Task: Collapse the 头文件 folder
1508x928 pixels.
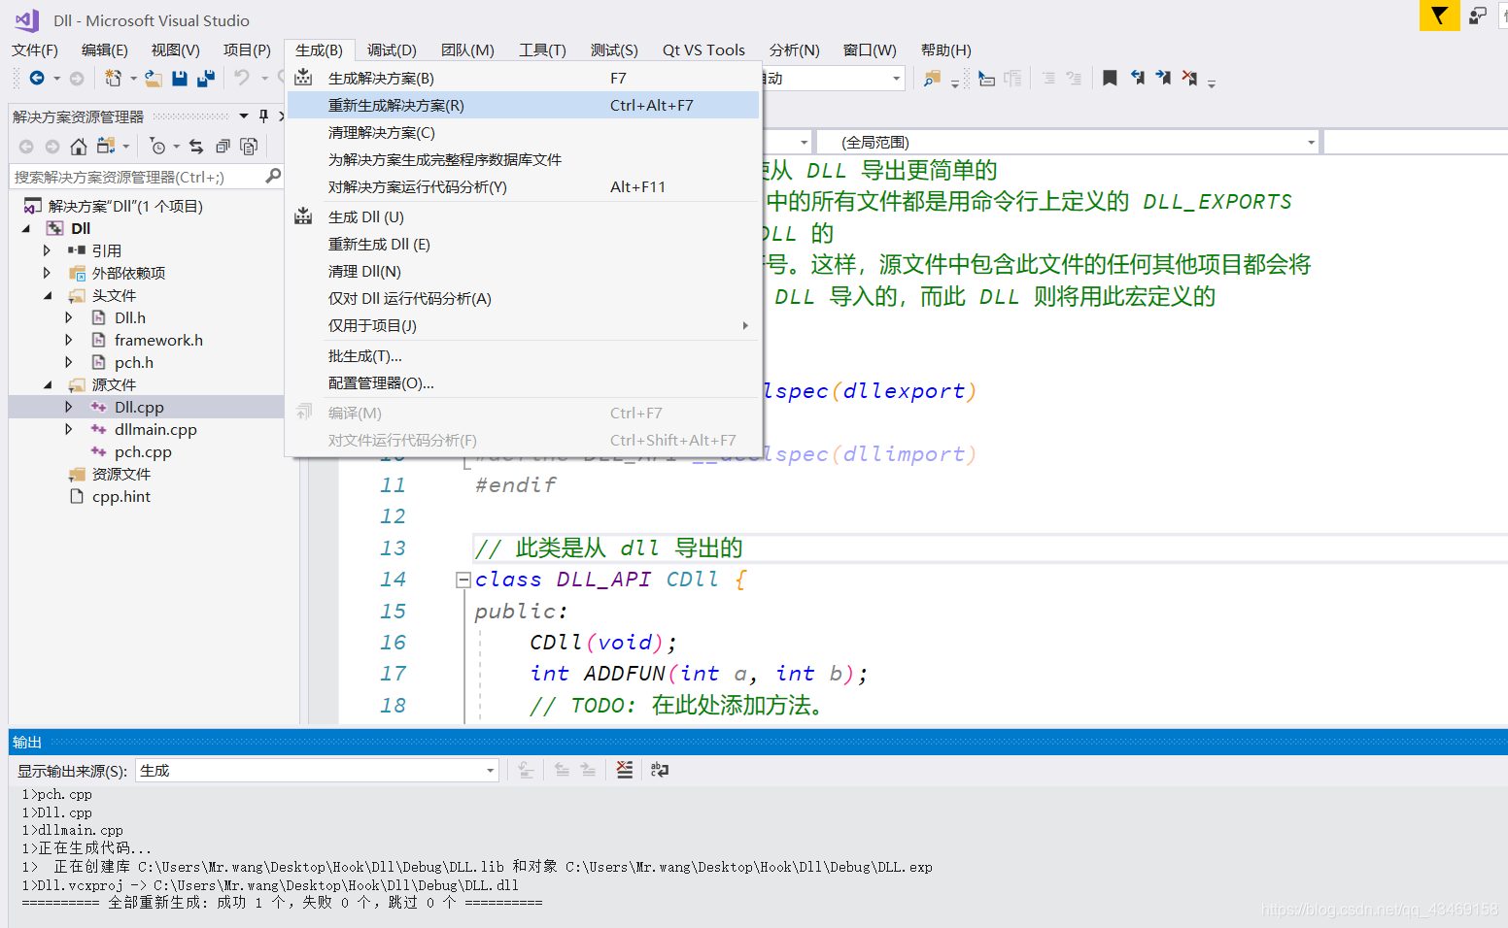Action: (48, 295)
